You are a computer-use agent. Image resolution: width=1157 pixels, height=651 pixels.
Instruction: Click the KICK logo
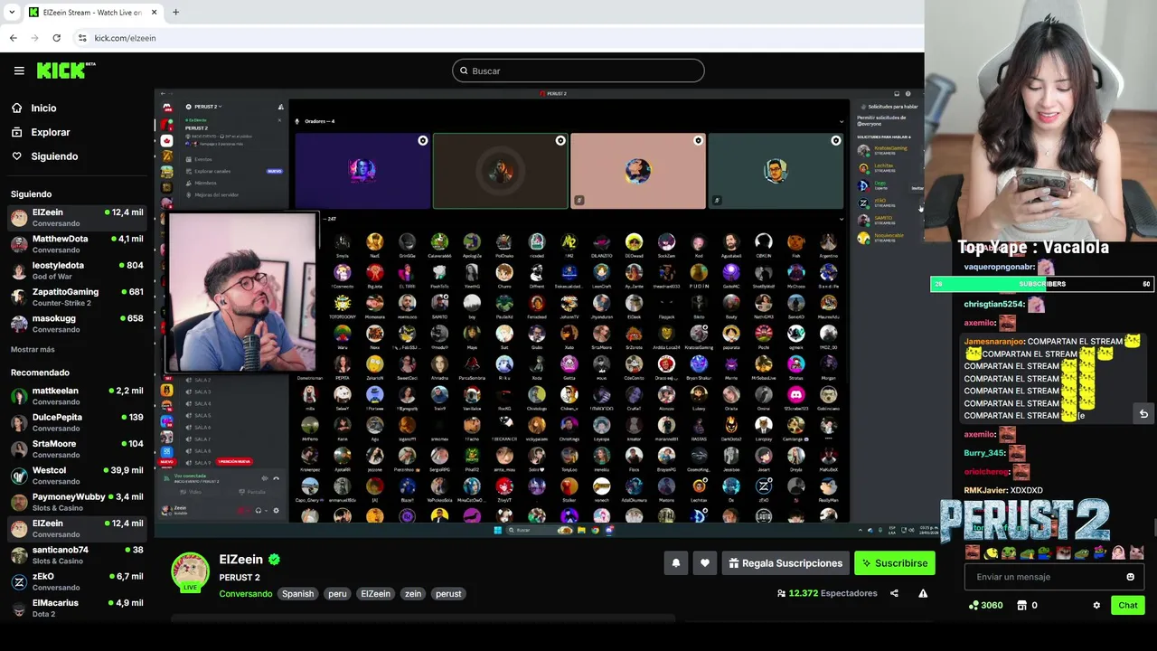(x=65, y=71)
